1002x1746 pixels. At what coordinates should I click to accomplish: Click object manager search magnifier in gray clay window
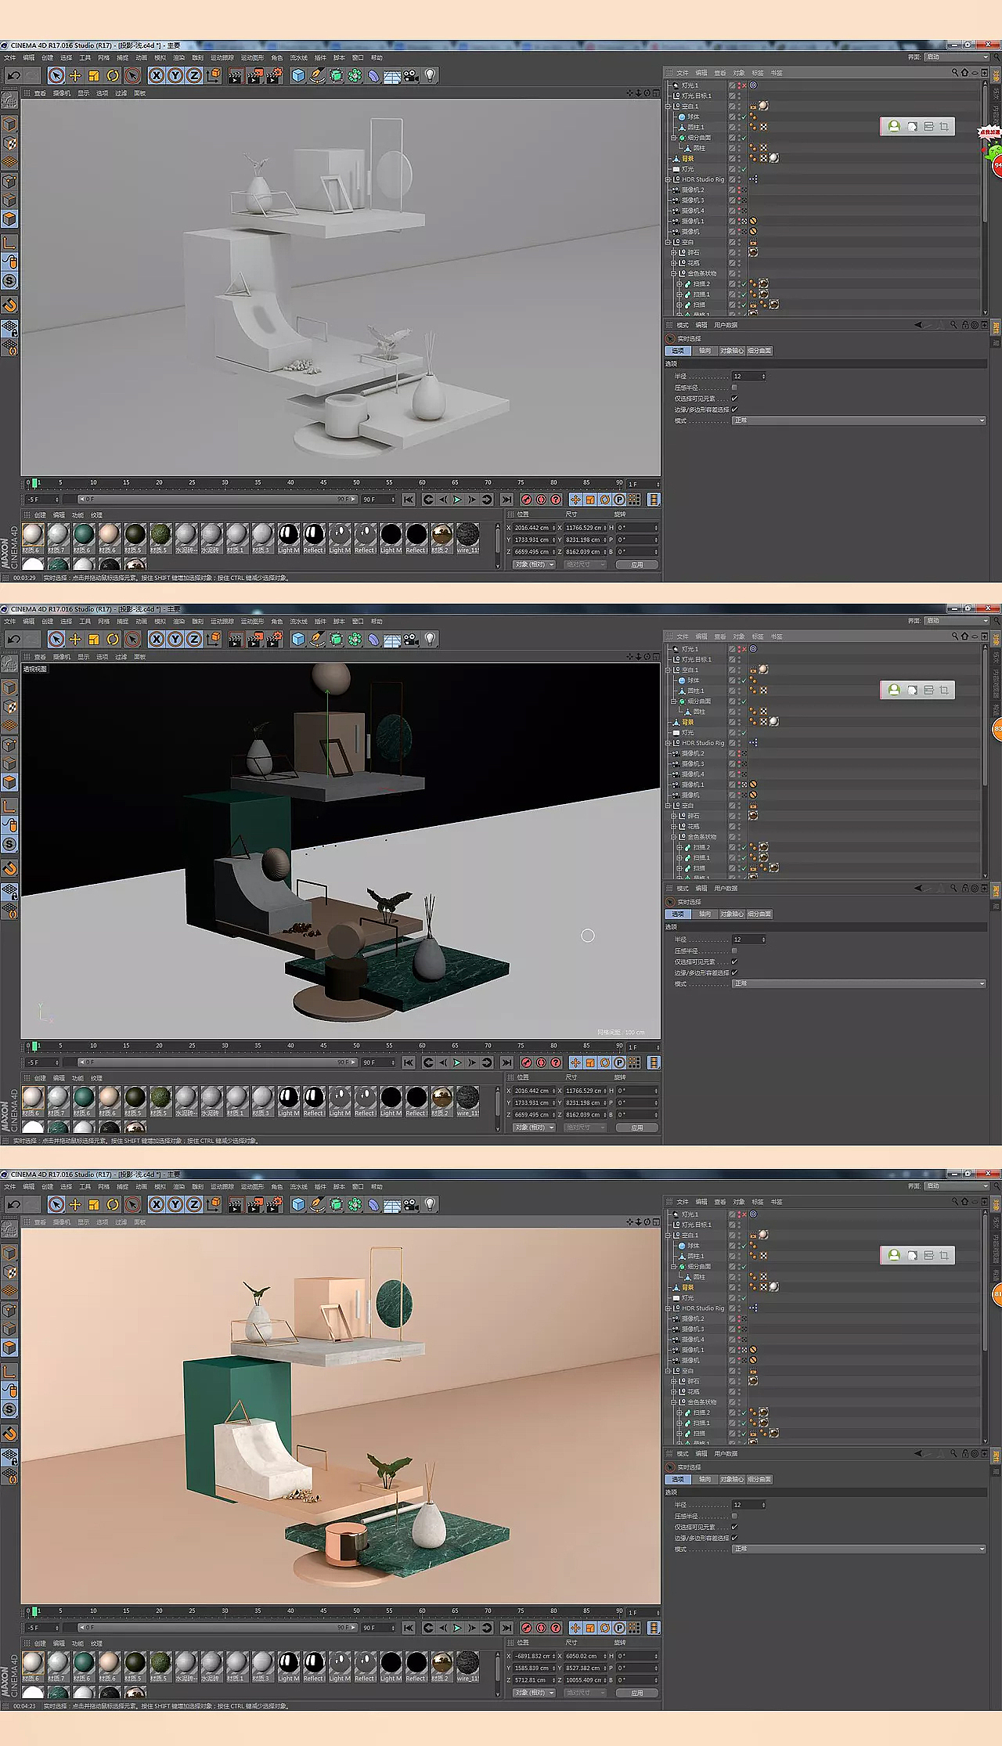[954, 73]
